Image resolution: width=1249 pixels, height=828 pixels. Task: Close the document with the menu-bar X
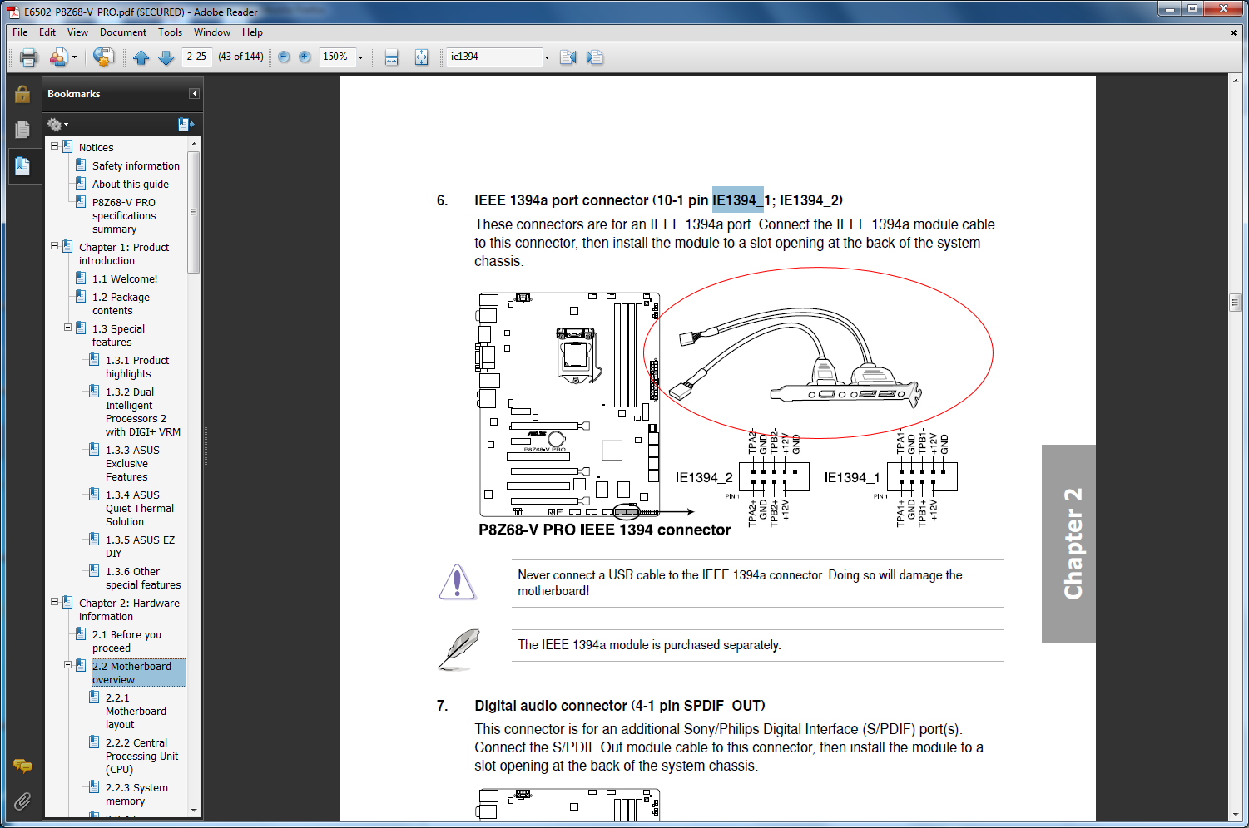click(1233, 32)
